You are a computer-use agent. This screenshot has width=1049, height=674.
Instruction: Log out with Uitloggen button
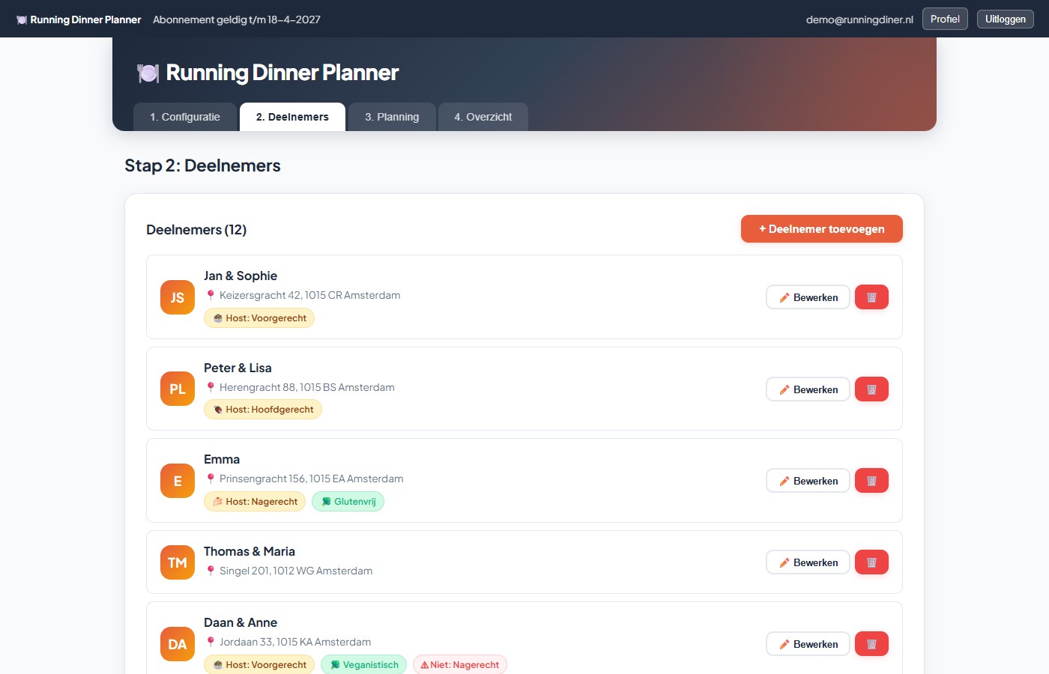pyautogui.click(x=1006, y=19)
